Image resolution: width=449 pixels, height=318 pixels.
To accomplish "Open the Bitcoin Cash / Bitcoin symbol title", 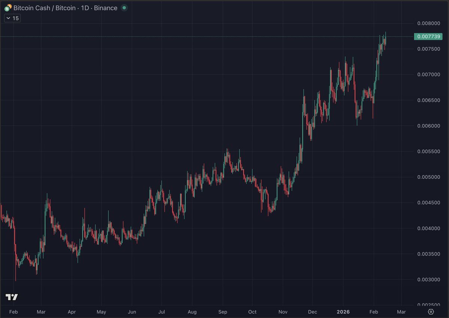I will [65, 8].
